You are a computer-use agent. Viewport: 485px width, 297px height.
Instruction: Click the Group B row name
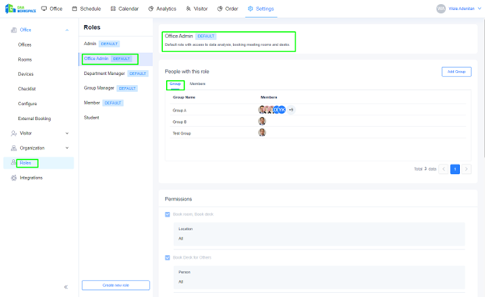pos(179,122)
